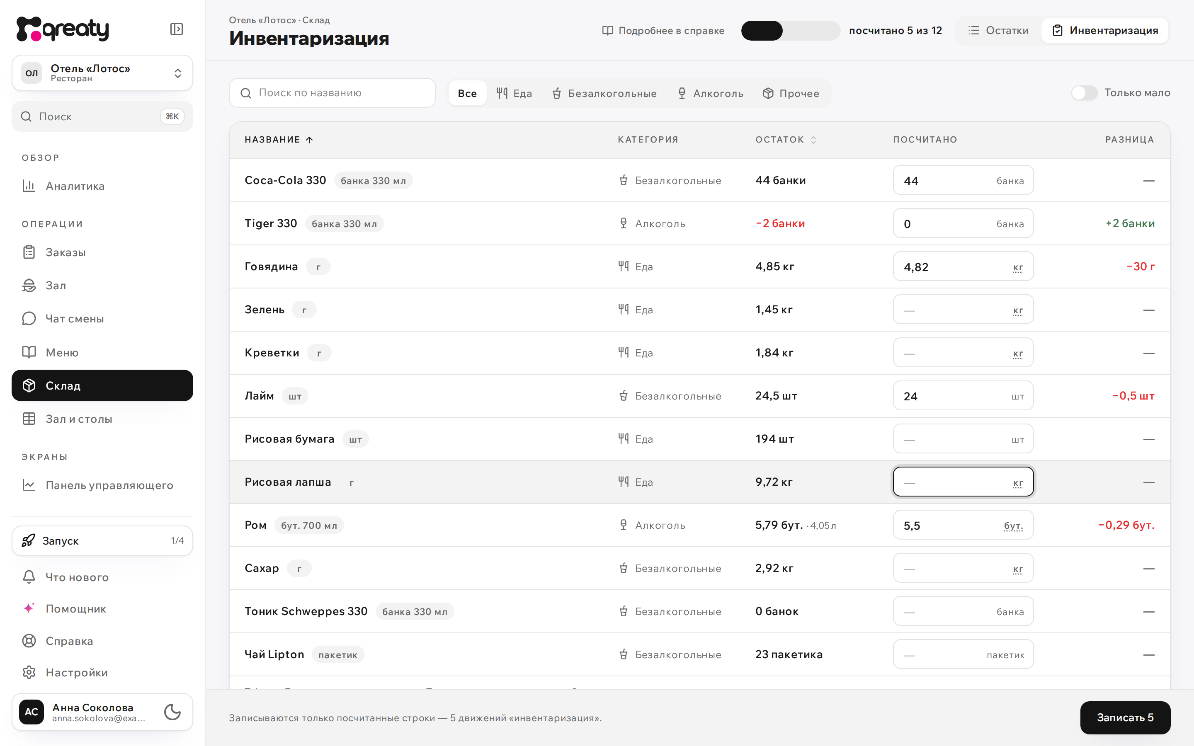This screenshot has width=1194, height=746.
Task: Click the кг unit in Говядина input
Action: (1018, 267)
